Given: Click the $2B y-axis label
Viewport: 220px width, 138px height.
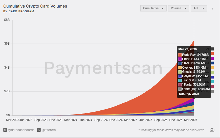Looking at the screenshot, I should (x=7, y=91).
